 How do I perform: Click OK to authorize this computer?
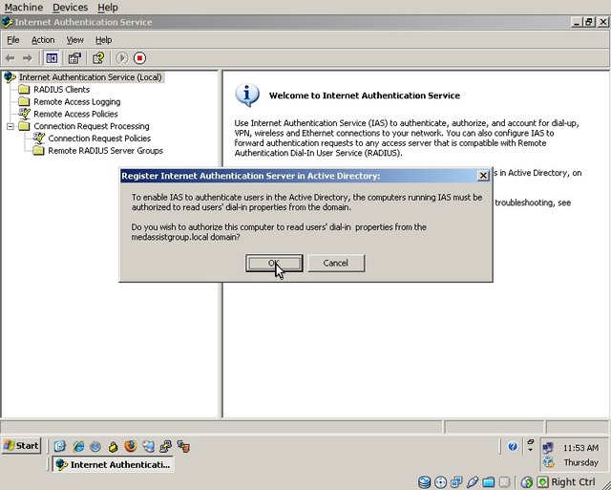[x=274, y=263]
